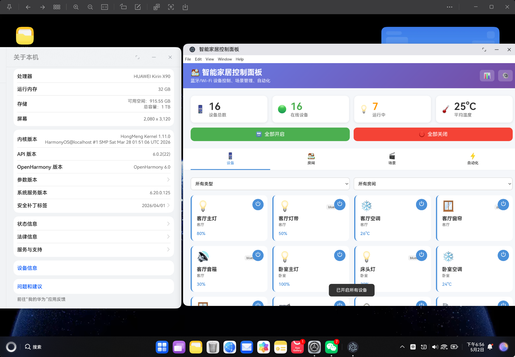Open the statistics chart icon in header

[487, 76]
